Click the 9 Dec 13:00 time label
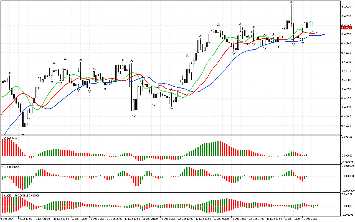 pos(25,219)
